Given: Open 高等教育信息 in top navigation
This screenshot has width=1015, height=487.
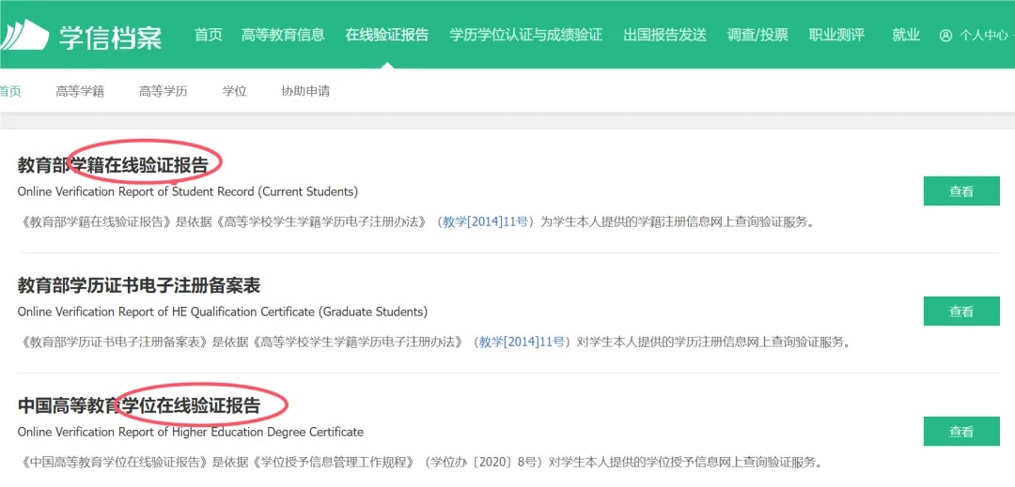Looking at the screenshot, I should tap(283, 35).
